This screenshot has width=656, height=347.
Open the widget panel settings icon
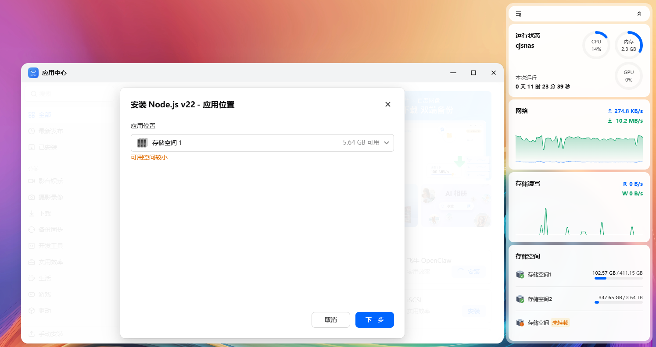519,14
